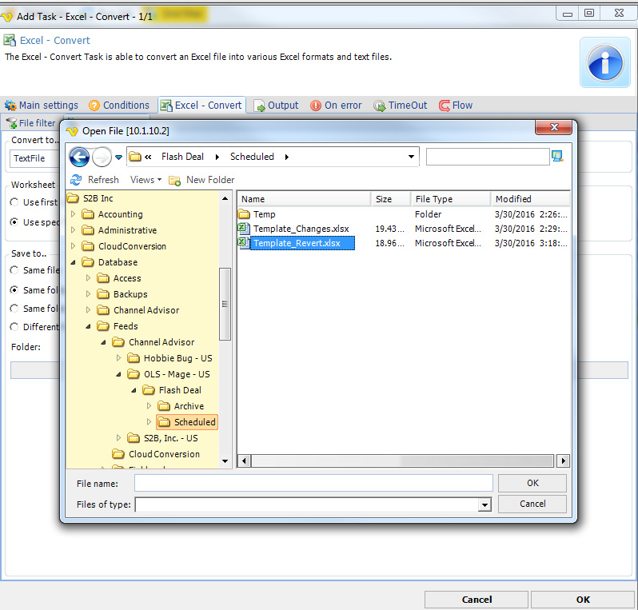638x610 pixels.
Task: Click the back arrow navigation button
Action: [x=79, y=157]
